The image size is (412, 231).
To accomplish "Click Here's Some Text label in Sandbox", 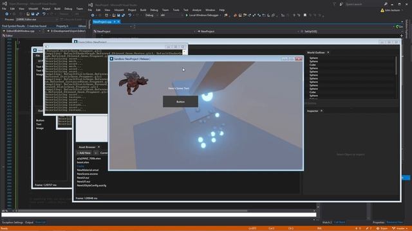I will 179,89.
